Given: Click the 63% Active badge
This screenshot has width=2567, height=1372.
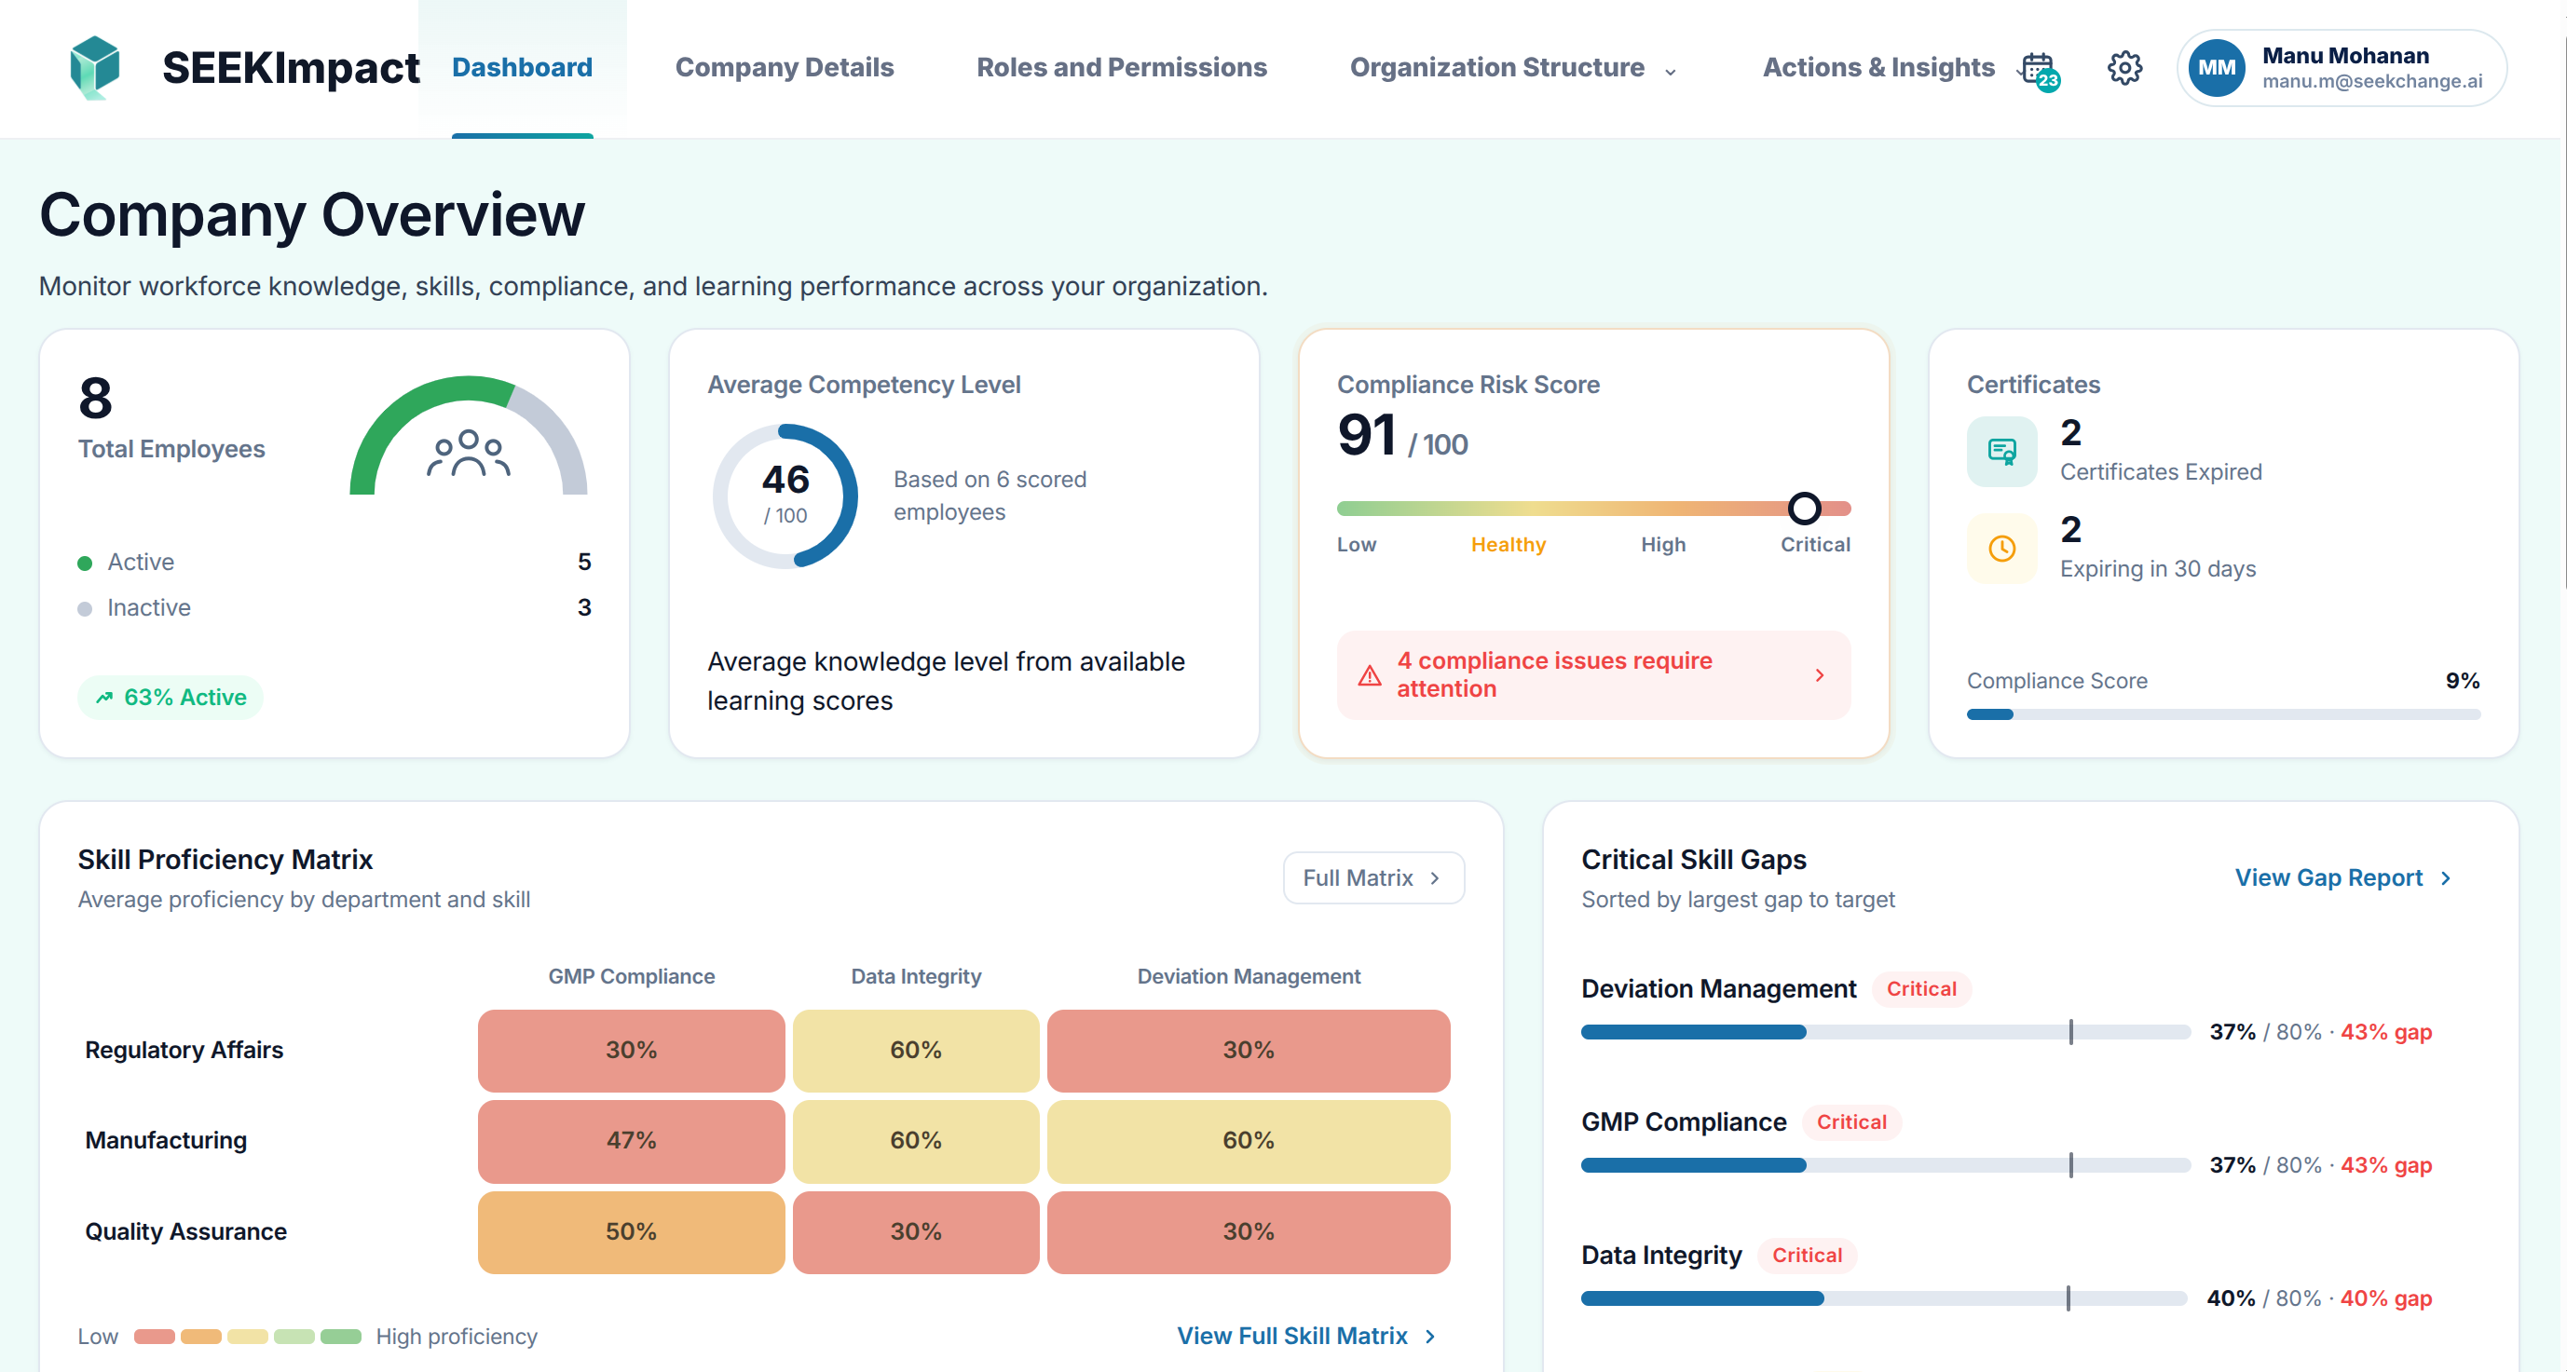Looking at the screenshot, I should point(171,698).
